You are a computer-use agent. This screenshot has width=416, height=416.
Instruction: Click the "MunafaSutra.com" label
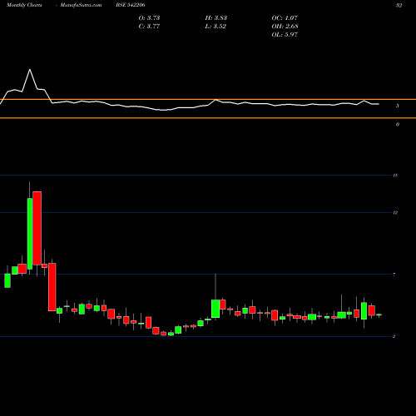pos(81,5)
